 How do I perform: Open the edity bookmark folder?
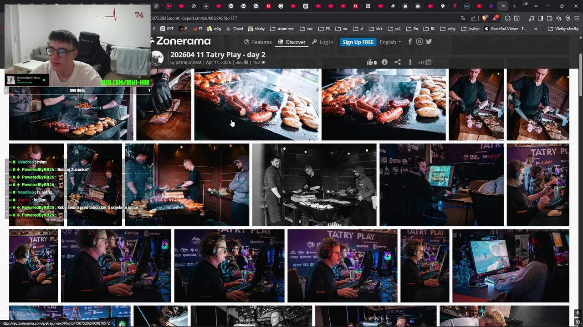(448, 29)
